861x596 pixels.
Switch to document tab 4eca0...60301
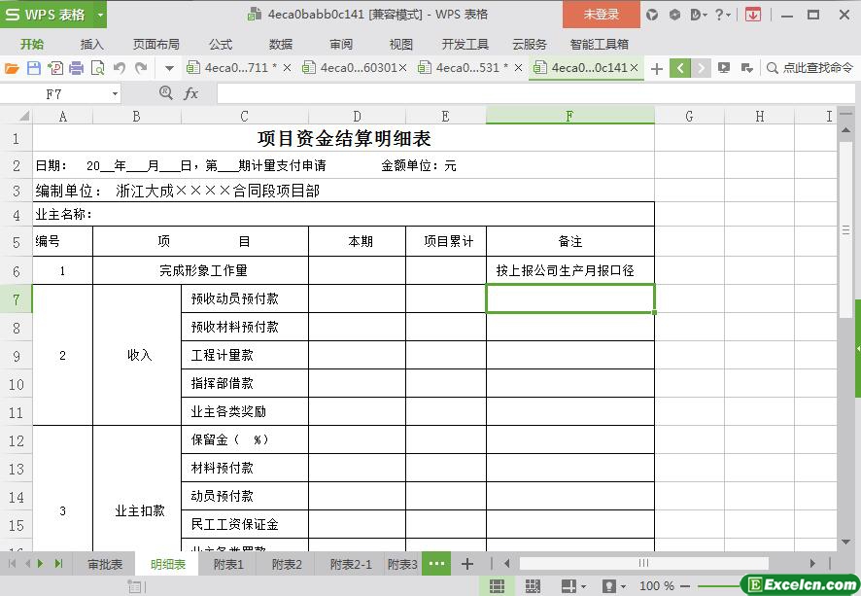coord(357,68)
